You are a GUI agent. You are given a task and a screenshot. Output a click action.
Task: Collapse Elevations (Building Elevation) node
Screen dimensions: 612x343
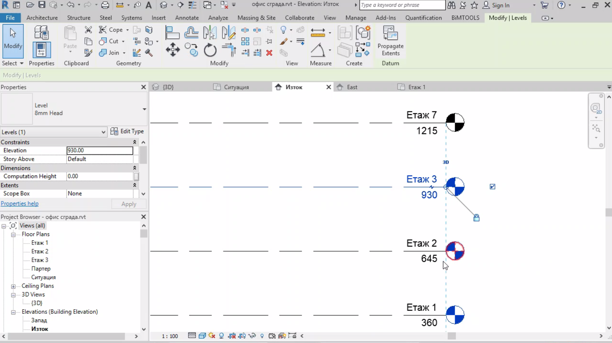(13, 312)
